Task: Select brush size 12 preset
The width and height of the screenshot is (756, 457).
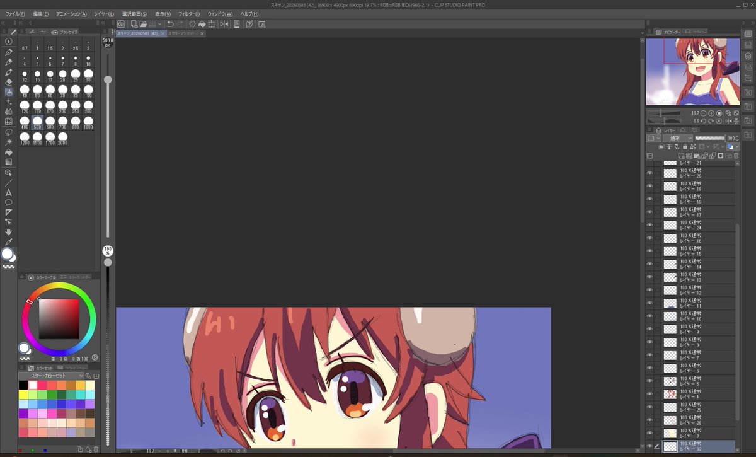Action: coord(25,76)
